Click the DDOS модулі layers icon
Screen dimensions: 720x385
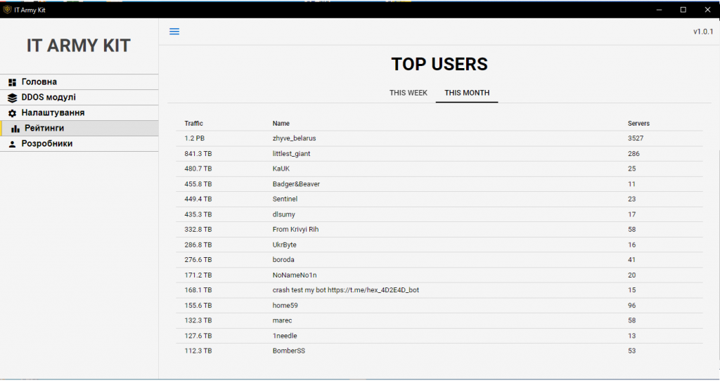pyautogui.click(x=13, y=98)
